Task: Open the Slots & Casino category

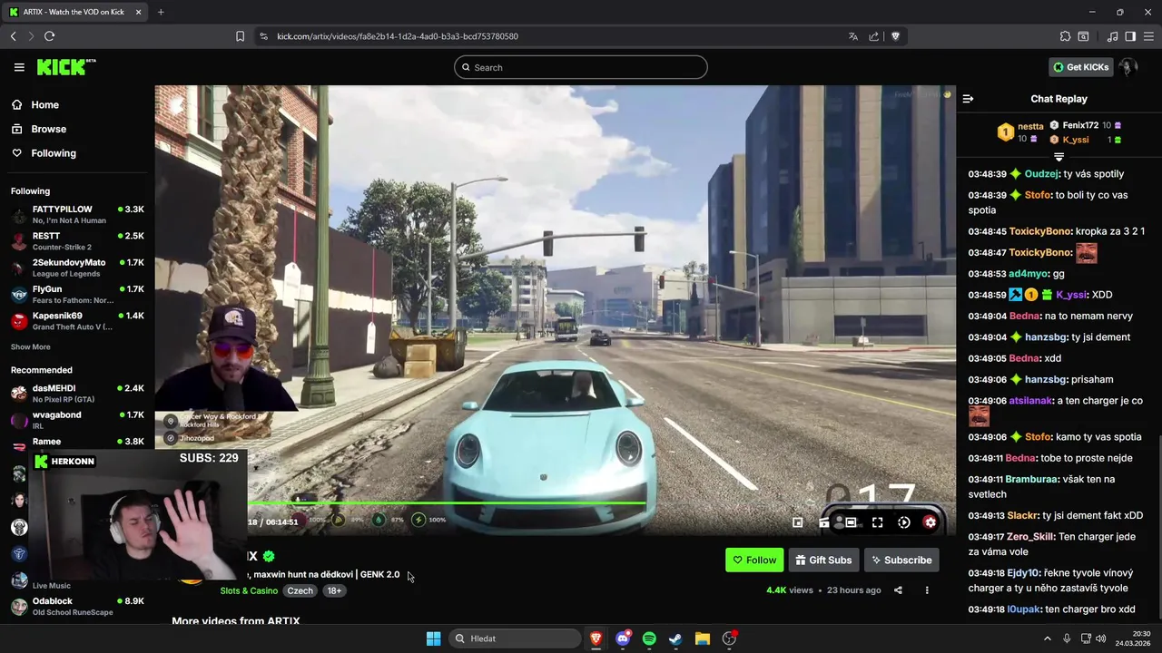Action: tap(249, 590)
